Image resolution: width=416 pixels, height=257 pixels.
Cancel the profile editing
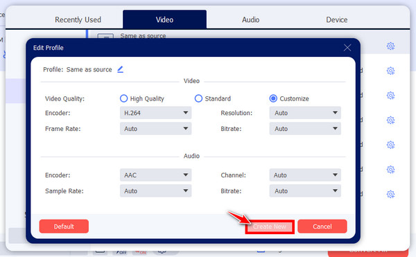(x=322, y=227)
